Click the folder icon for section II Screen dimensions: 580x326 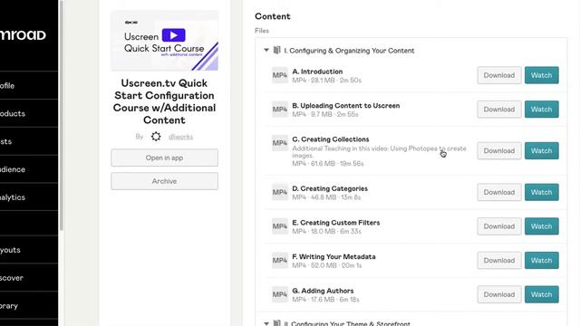pos(276,323)
